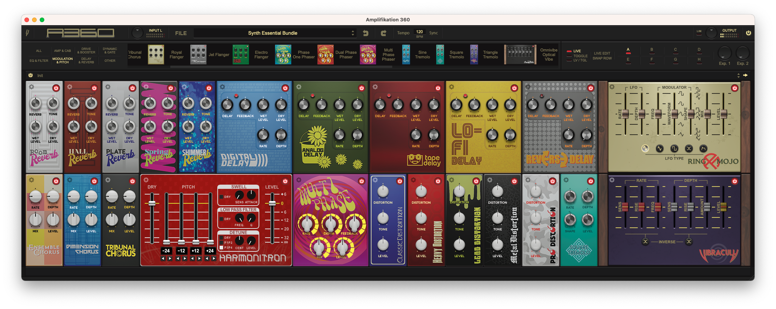The height and width of the screenshot is (309, 776).
Task: Check Detune P1P2 checkbox
Action: 221,243
